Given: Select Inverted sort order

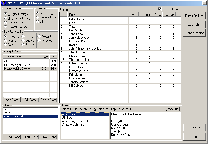Looking at the screenshot, I should 39,41.
